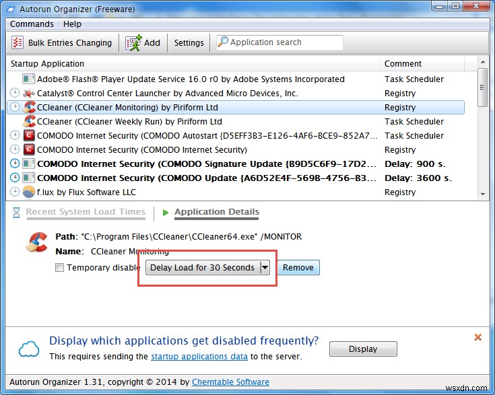
Task: Minimize the Autorun Organizer window
Action: point(440,6)
